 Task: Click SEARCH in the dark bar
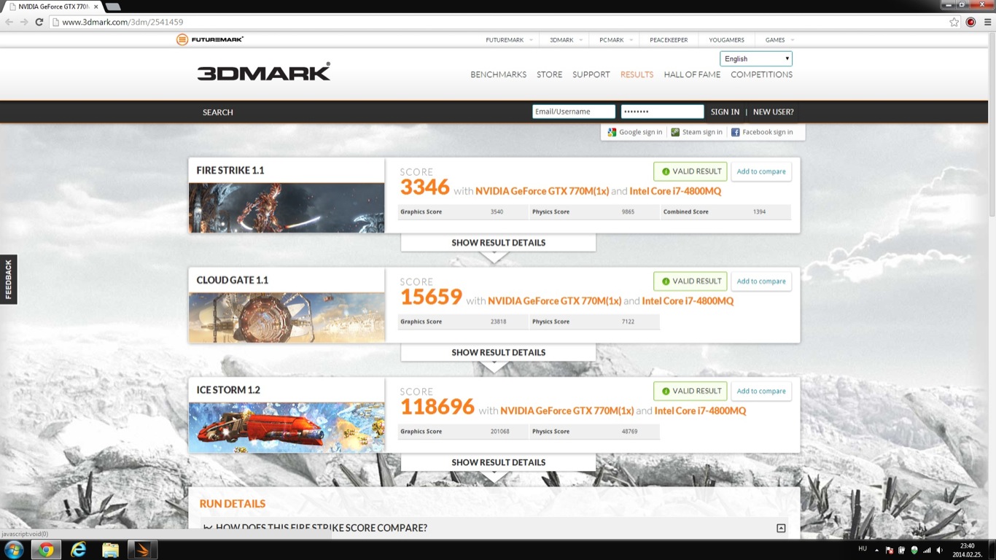tap(218, 112)
